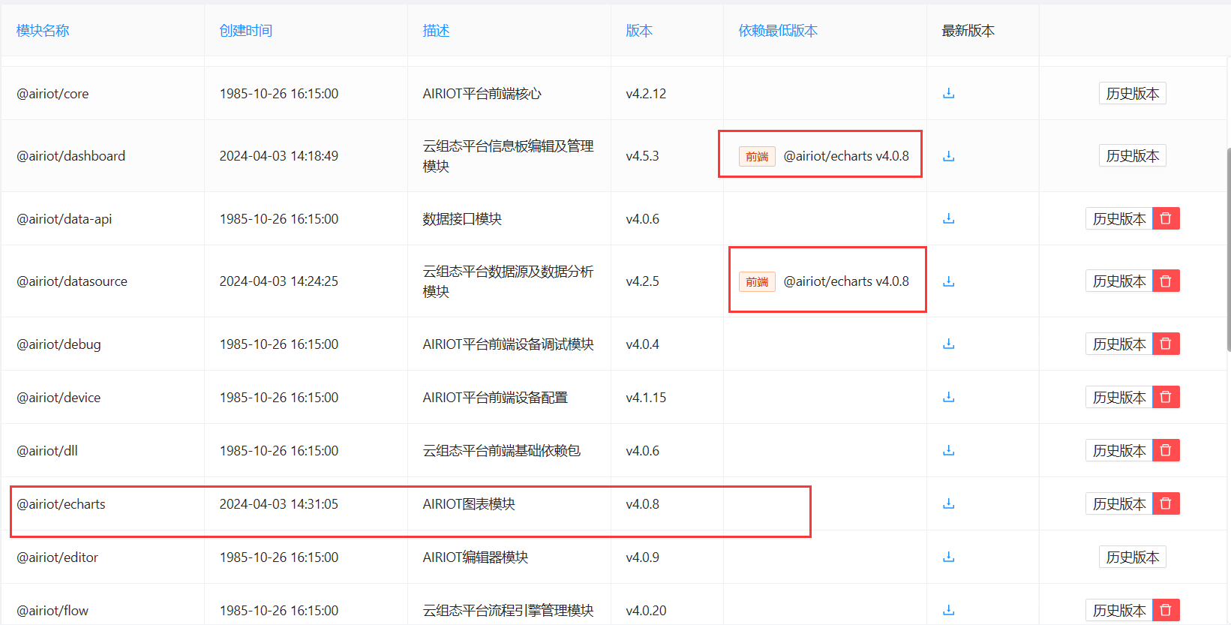Click version v4.2.12 cell
The image size is (1231, 625).
click(646, 94)
